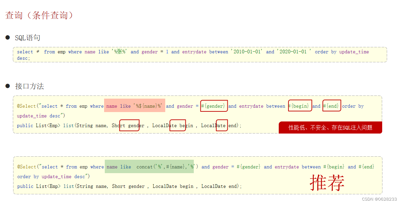This screenshot has height=204, width=402.
Task: Click the '%张%' pattern in the SQL statement
Action: point(119,52)
